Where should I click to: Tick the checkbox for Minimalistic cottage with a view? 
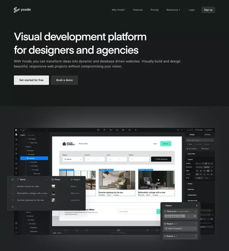point(13,193)
